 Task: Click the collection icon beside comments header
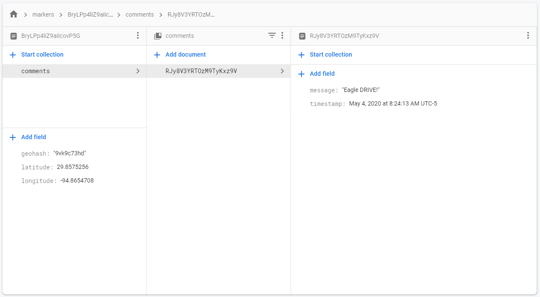tap(158, 36)
